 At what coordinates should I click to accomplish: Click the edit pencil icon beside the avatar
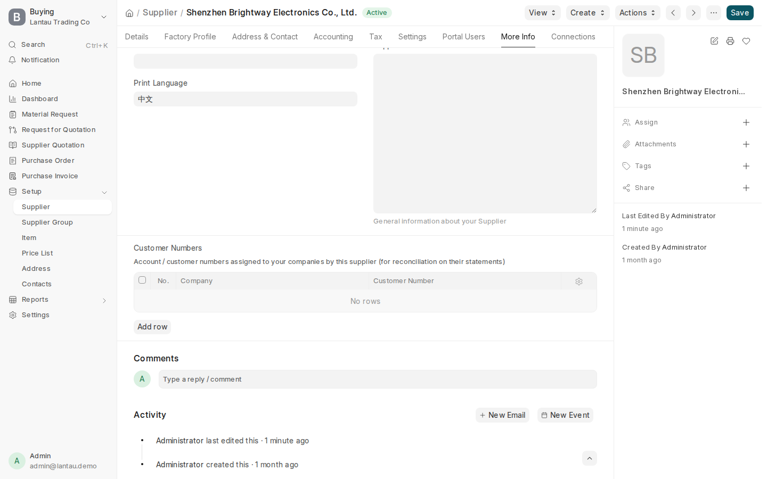(714, 41)
